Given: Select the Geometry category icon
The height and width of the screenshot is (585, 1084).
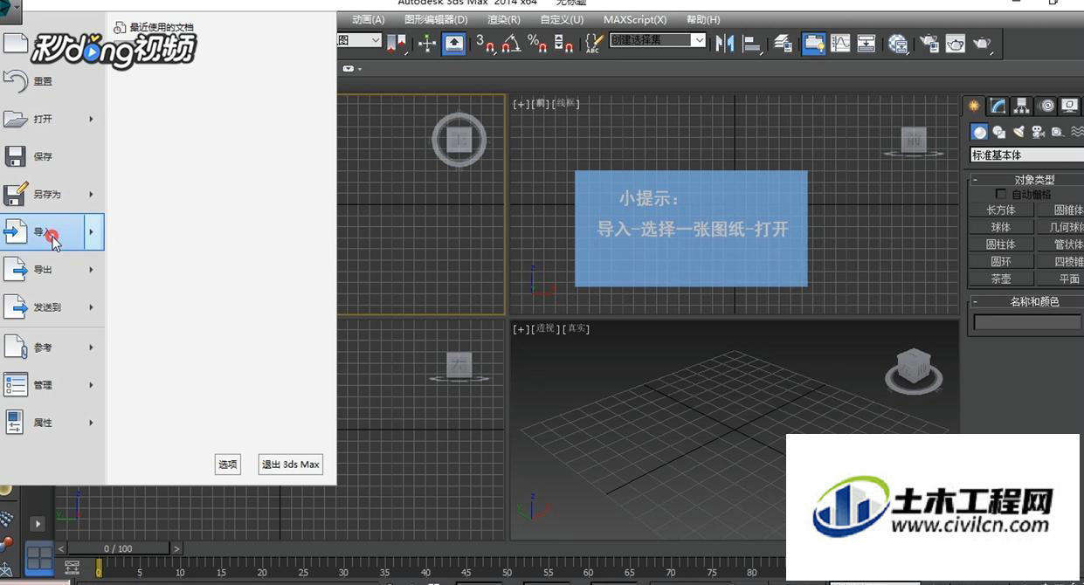Looking at the screenshot, I should (980, 132).
